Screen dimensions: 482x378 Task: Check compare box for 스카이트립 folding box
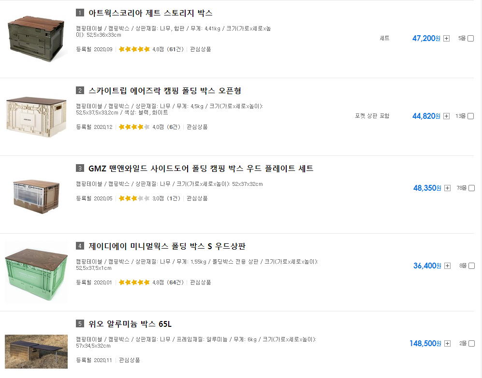coord(470,116)
